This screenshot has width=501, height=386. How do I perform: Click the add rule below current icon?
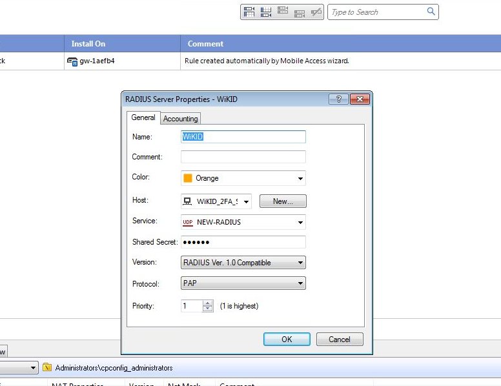(299, 12)
